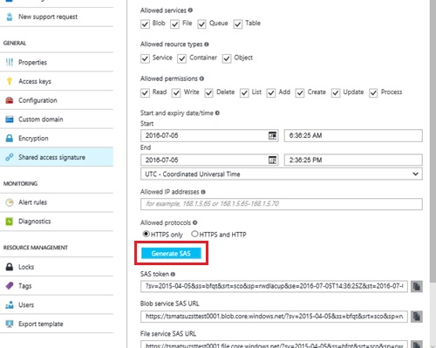436x348 pixels.
Task: Click the Generate SAS button
Action: pos(171,254)
